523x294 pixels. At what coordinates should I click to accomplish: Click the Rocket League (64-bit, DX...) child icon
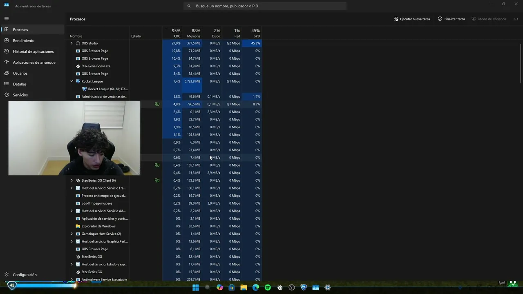coord(85,89)
